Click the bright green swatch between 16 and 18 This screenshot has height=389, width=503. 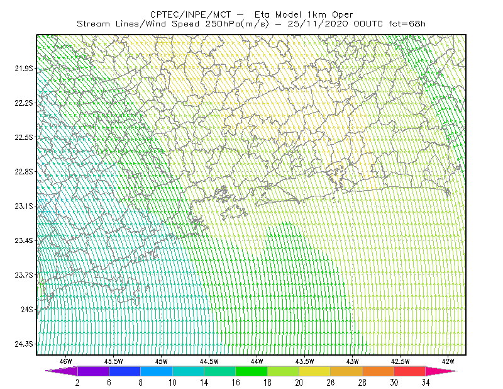251,371
